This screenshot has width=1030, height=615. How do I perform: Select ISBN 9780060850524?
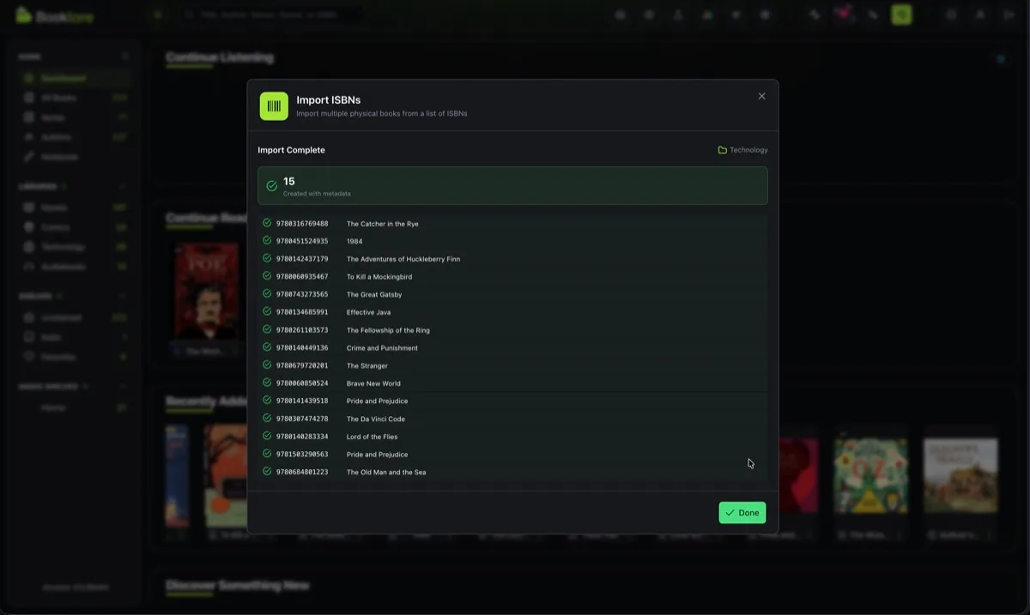point(302,383)
